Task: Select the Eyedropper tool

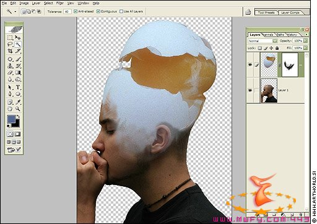Action: coord(18,102)
